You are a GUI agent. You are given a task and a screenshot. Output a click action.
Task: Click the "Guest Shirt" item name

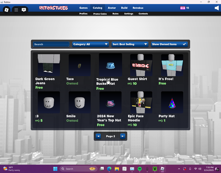click(x=137, y=79)
